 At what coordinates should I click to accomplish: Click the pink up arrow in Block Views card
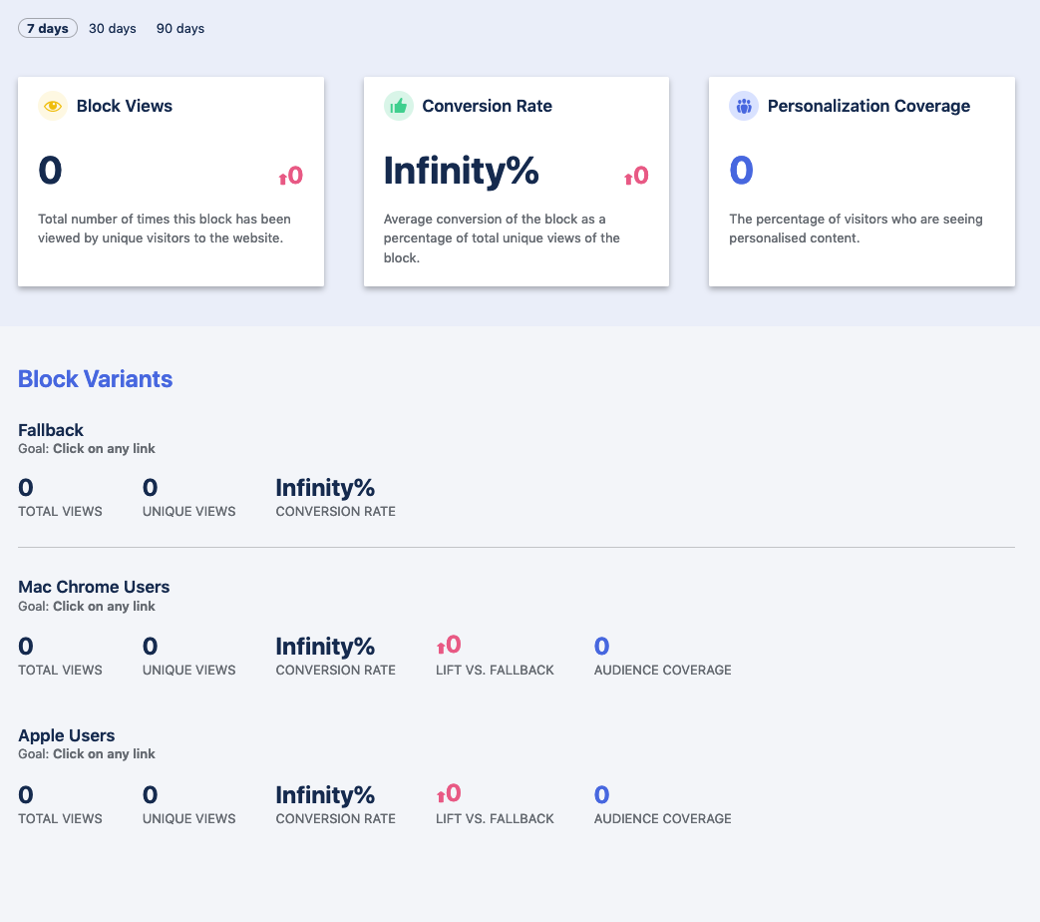[282, 178]
